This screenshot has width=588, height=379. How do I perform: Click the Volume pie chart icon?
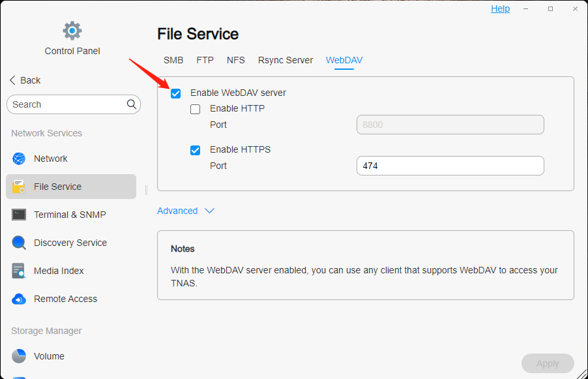click(19, 356)
